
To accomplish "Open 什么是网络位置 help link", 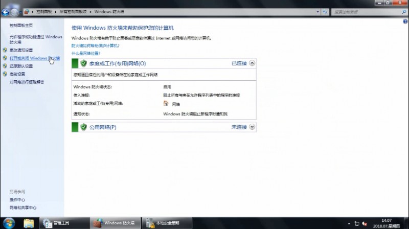I will click(86, 53).
